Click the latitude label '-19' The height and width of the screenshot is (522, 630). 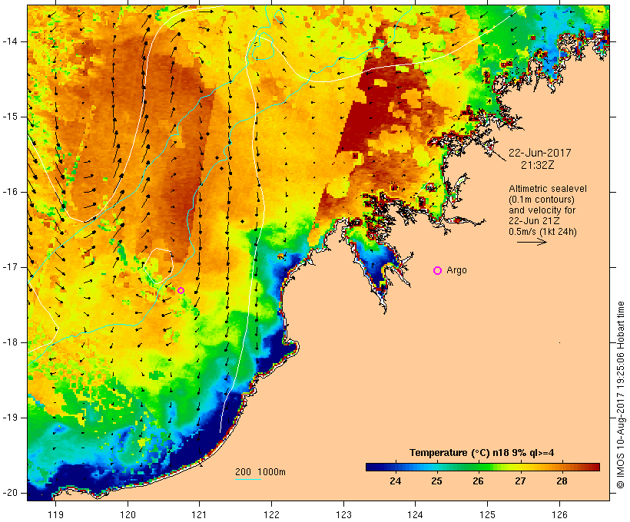10,418
